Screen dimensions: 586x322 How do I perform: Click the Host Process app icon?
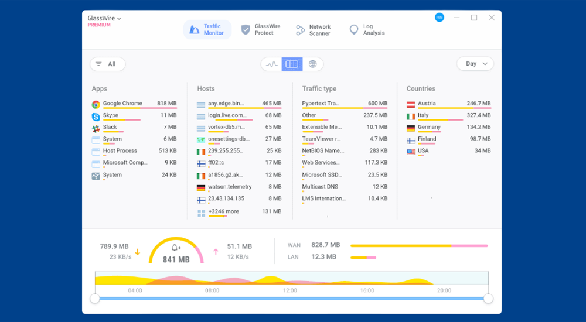pyautogui.click(x=96, y=152)
